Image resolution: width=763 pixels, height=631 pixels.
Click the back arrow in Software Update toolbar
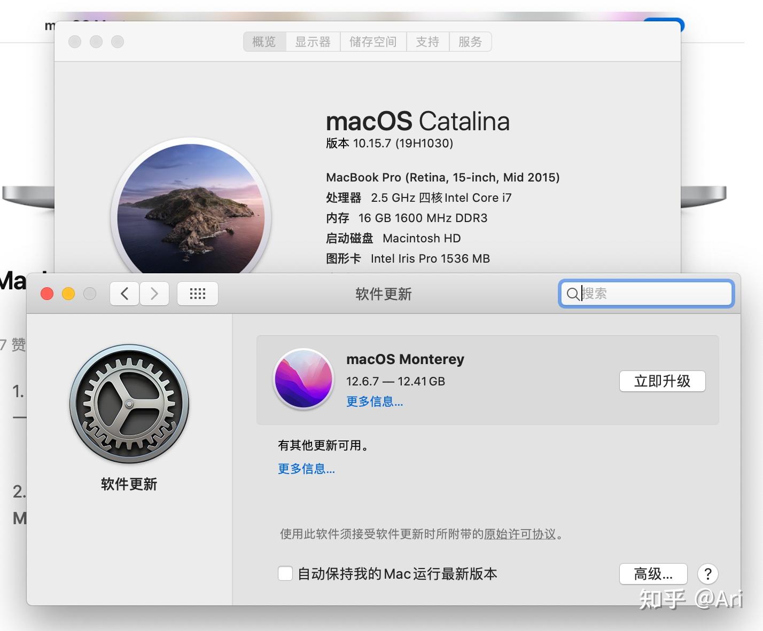point(124,294)
